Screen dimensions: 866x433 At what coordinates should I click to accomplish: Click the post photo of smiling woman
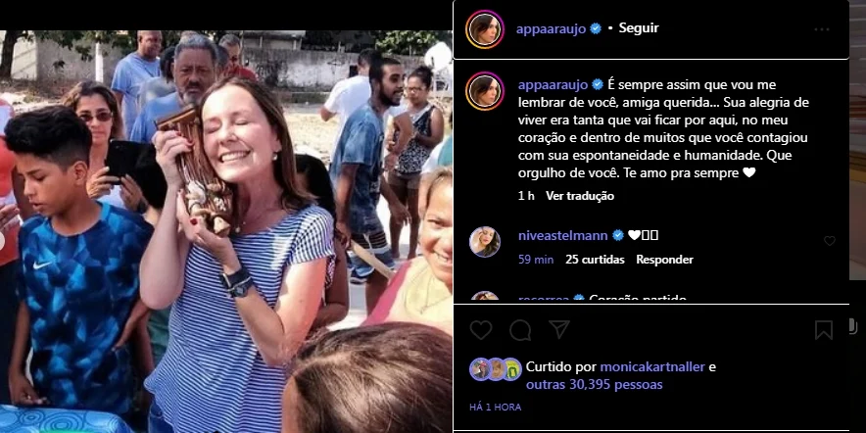(226, 231)
